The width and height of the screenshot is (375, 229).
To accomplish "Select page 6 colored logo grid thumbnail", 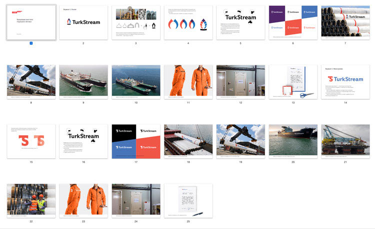I will (293, 22).
